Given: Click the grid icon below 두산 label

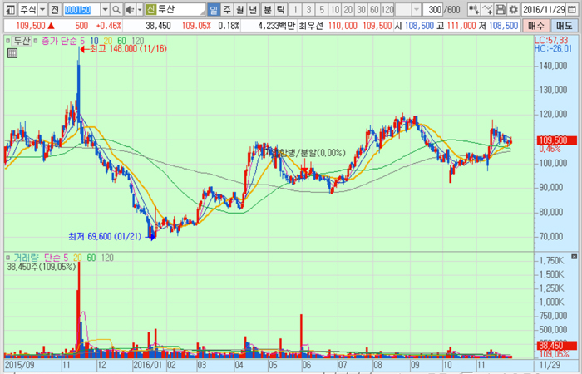Looking at the screenshot, I should (12, 53).
